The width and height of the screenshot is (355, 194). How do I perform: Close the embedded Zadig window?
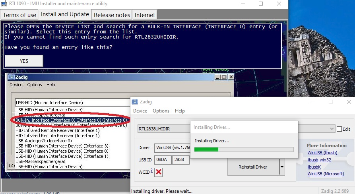[231, 77]
